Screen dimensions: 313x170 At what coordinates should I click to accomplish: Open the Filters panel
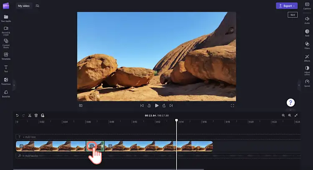point(307,45)
